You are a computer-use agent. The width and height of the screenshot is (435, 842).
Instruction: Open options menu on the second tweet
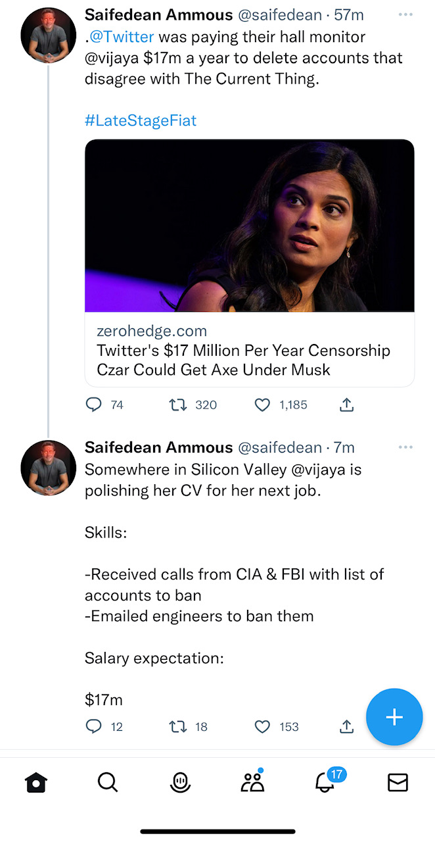[x=405, y=447]
